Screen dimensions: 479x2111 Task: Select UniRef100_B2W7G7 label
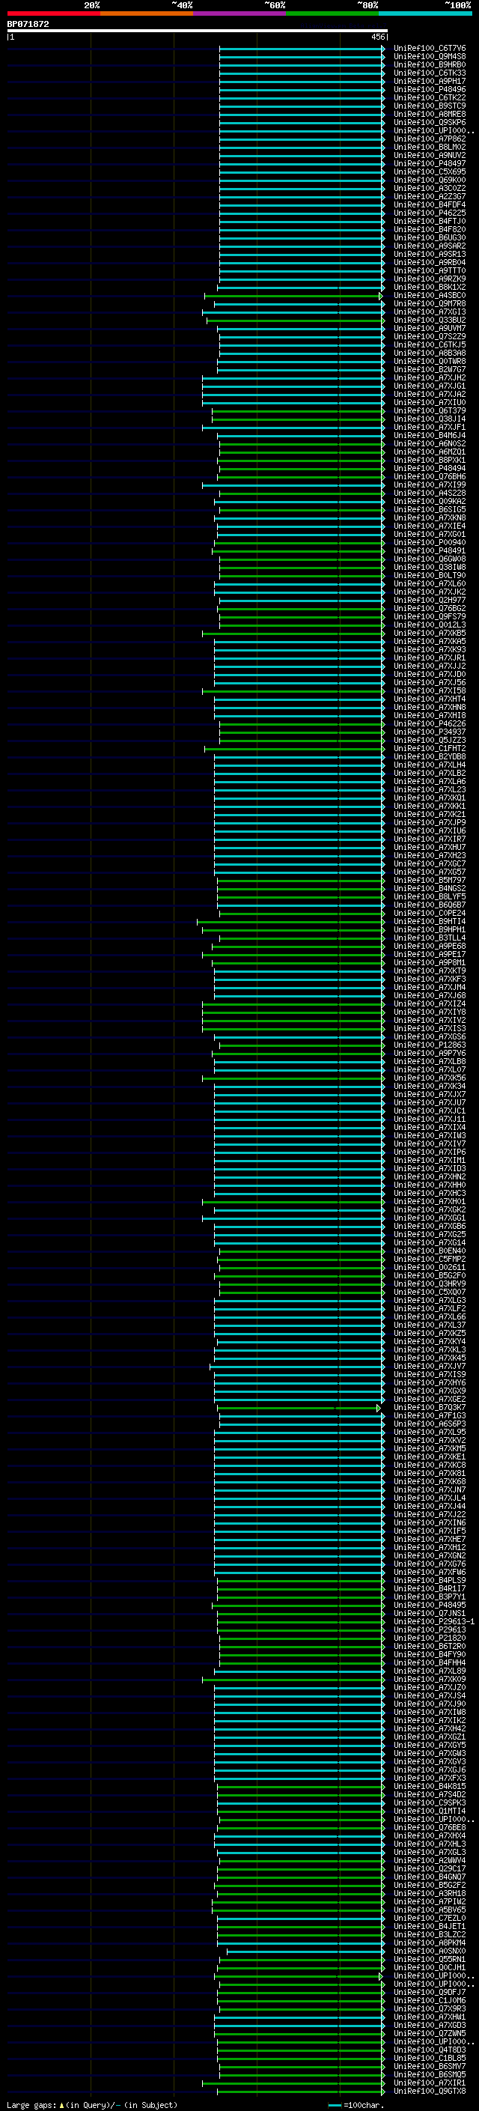point(429,370)
